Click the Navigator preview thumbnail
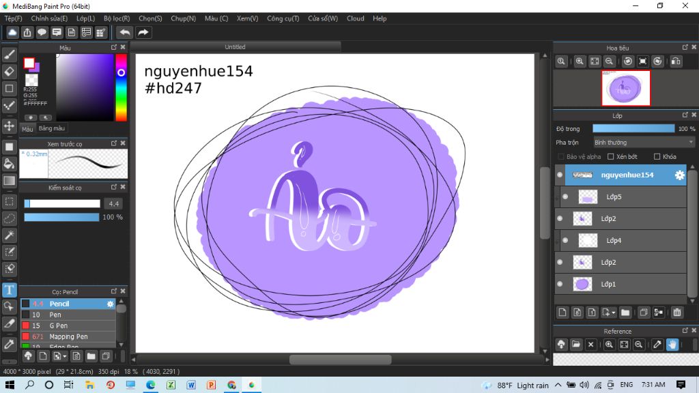This screenshot has height=393, width=699. [x=626, y=88]
